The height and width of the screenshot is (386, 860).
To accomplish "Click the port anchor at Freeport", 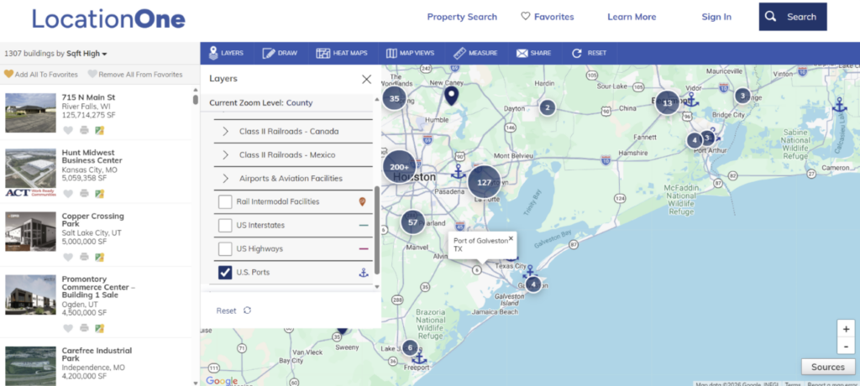I will coord(420,358).
